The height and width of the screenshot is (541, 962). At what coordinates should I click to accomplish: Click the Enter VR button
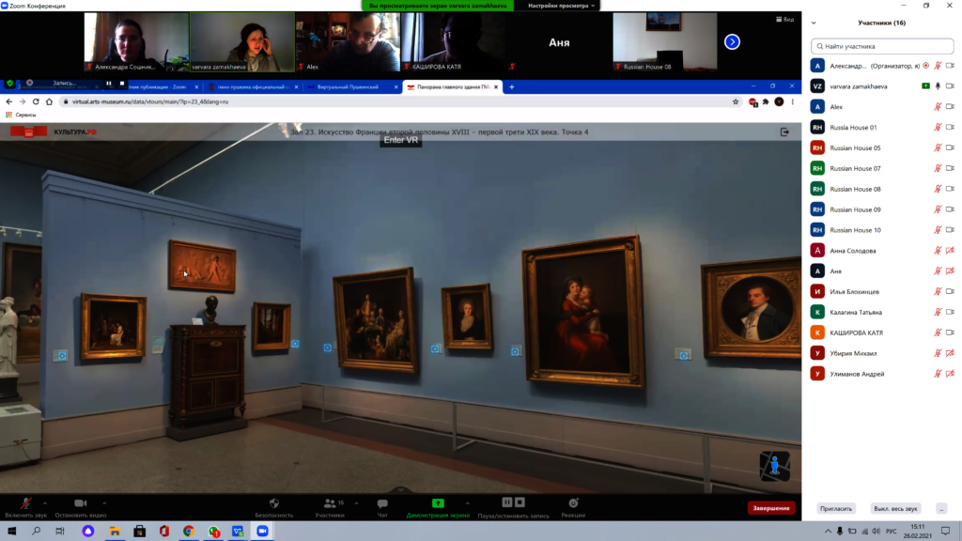(x=400, y=140)
